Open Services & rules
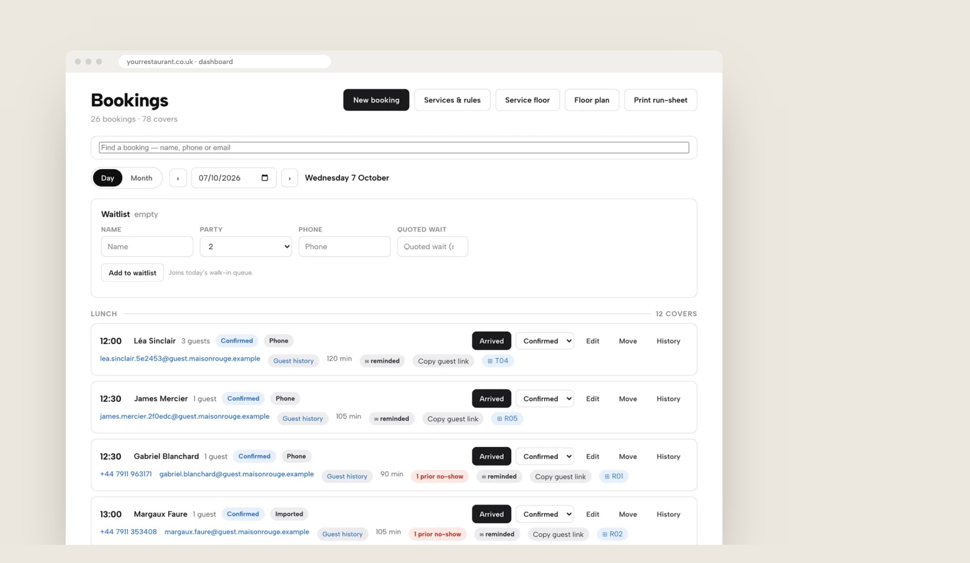Screen dimensions: 970x563 click(x=452, y=100)
